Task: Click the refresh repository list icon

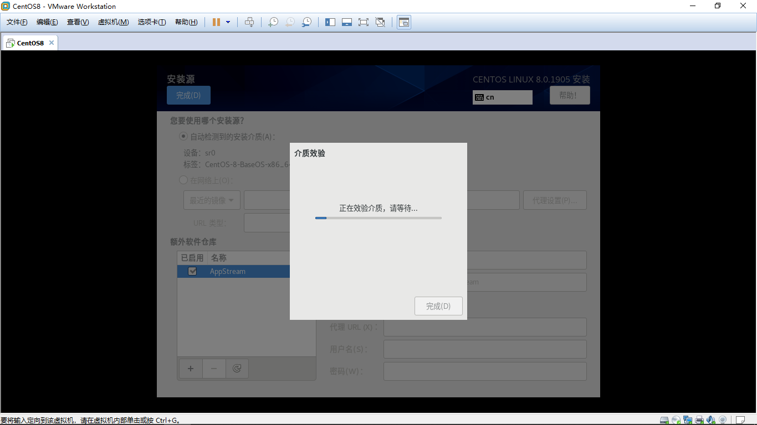Action: 237,369
